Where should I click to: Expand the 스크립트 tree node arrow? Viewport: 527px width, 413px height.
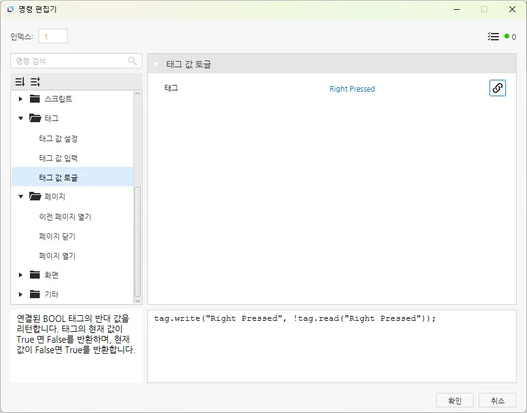[x=21, y=99]
